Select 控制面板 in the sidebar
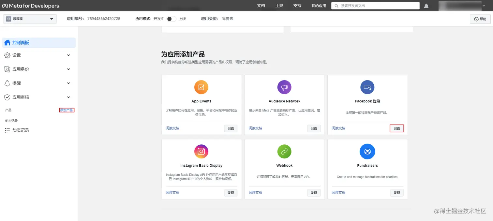Image resolution: width=493 pixels, height=221 pixels. [x=39, y=43]
